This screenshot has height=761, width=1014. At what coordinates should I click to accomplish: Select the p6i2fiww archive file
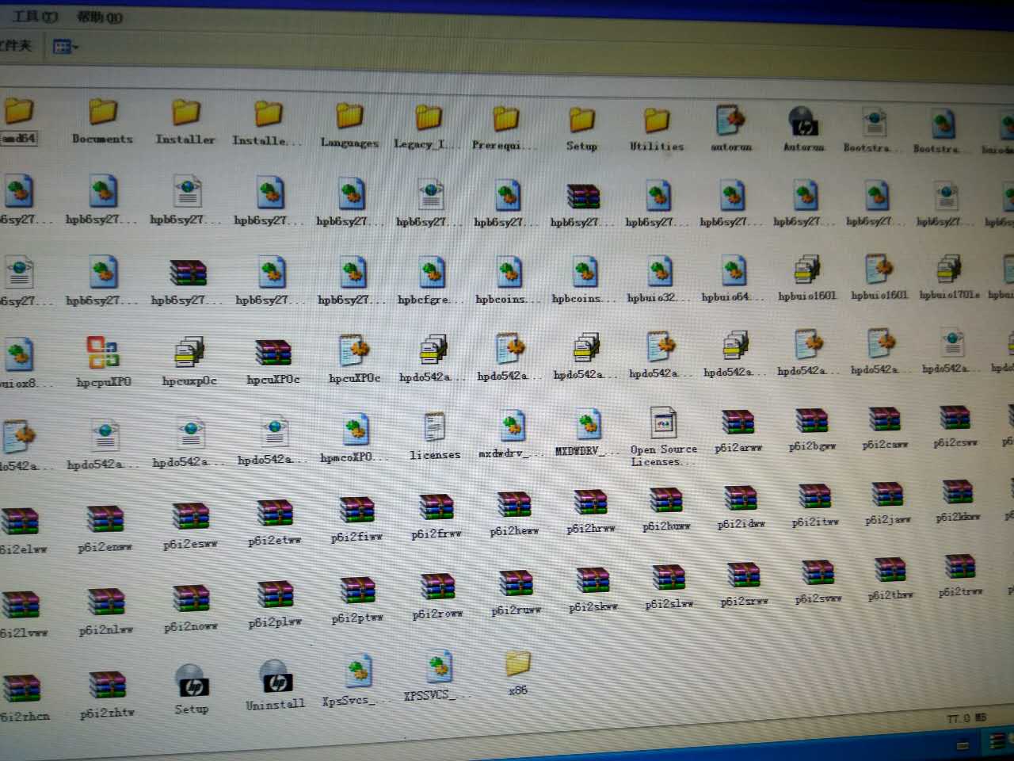pyautogui.click(x=356, y=512)
